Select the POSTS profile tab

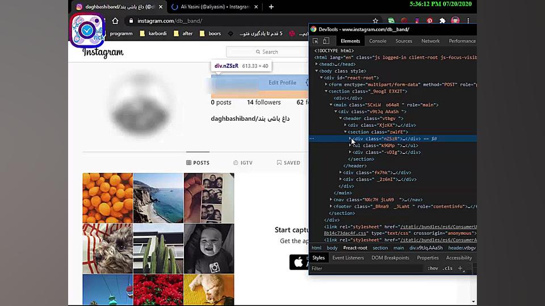pyautogui.click(x=198, y=163)
